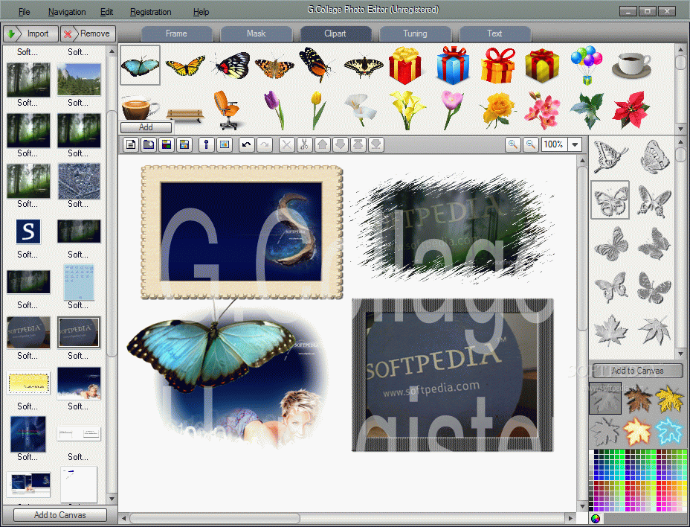Viewport: 690px width, 527px height.
Task: Open the File menu
Action: pyautogui.click(x=25, y=12)
